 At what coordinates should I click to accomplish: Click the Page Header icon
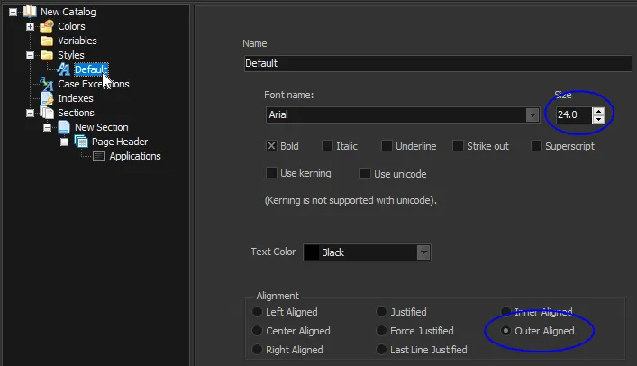coord(81,142)
